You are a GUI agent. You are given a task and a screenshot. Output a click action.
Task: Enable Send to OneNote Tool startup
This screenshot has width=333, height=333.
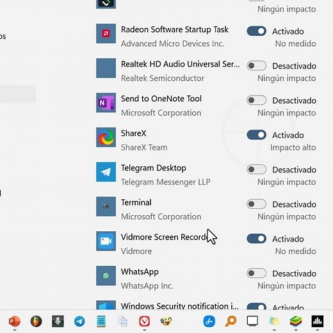click(x=256, y=100)
